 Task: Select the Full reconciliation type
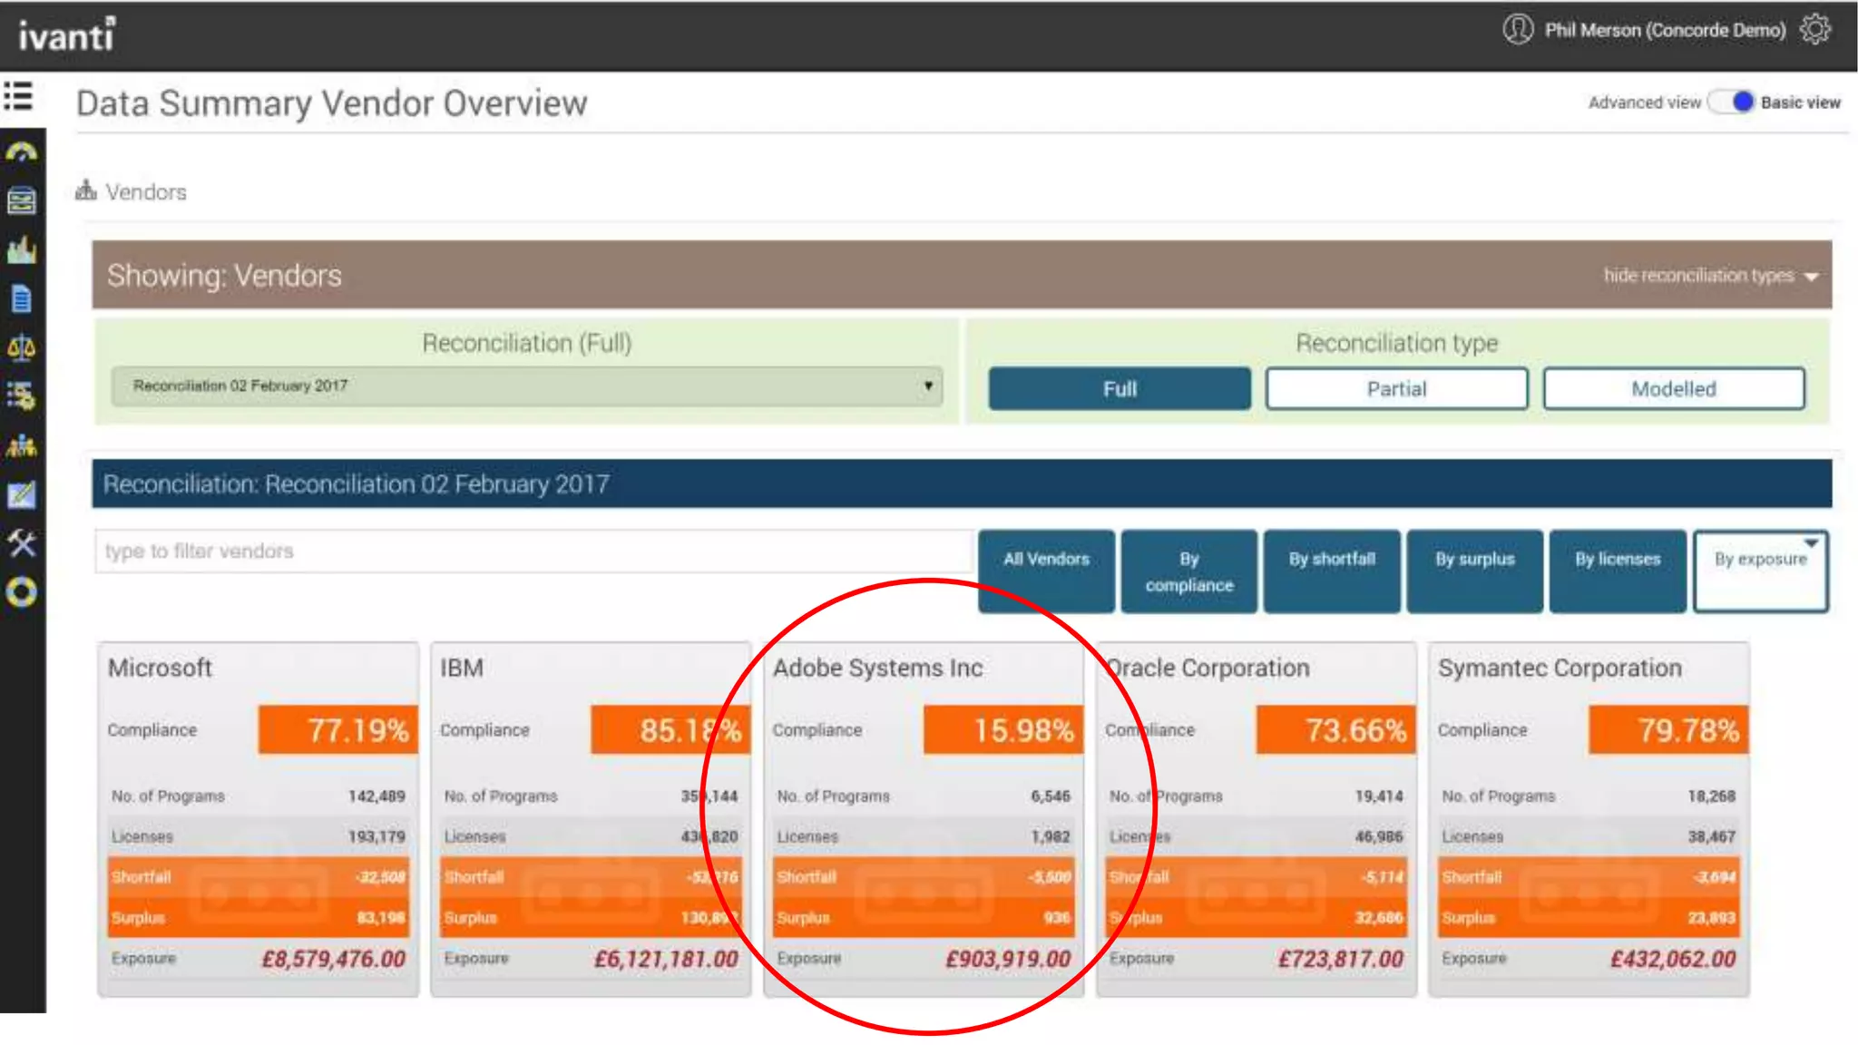click(1120, 389)
